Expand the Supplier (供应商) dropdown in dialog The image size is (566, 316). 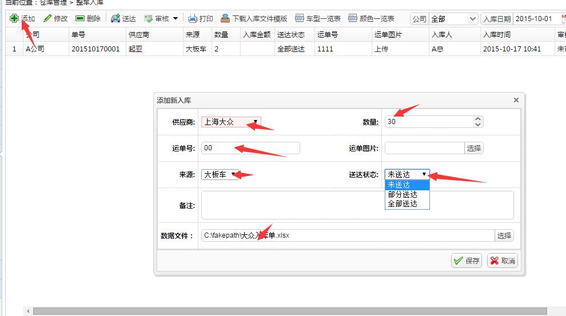click(x=255, y=122)
